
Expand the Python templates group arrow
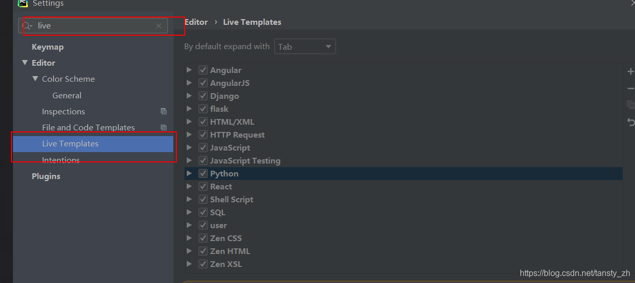189,173
